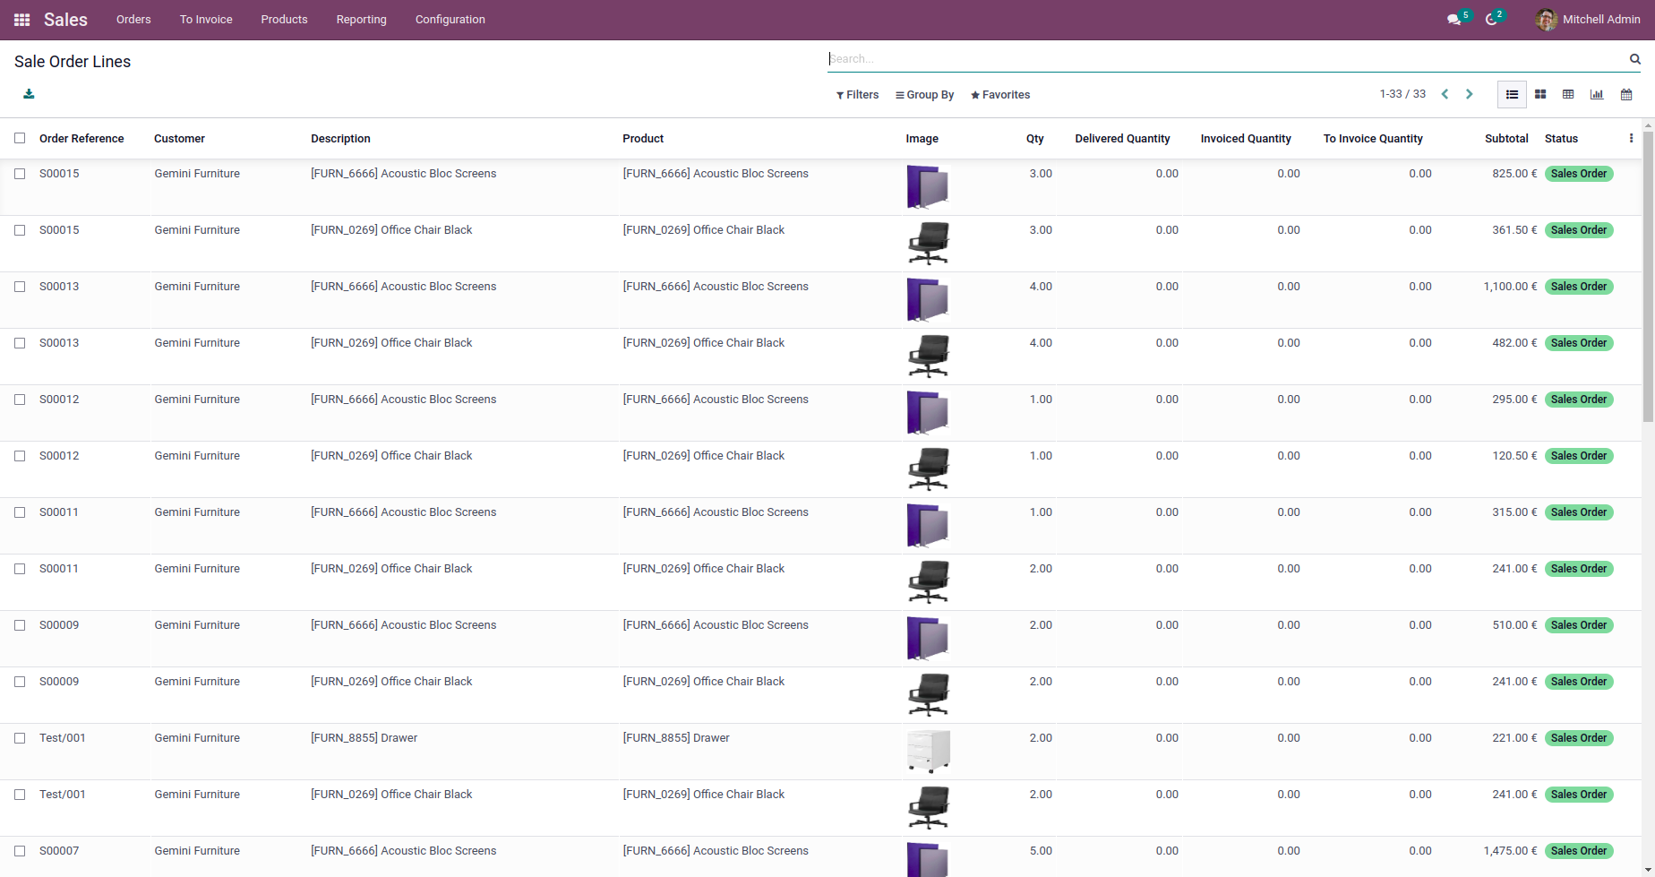1655x877 pixels.
Task: Switch to graph chart view
Action: [1597, 94]
